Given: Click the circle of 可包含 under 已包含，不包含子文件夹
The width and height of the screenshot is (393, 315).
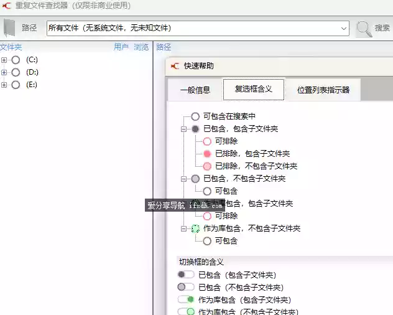Looking at the screenshot, I should click(207, 191).
